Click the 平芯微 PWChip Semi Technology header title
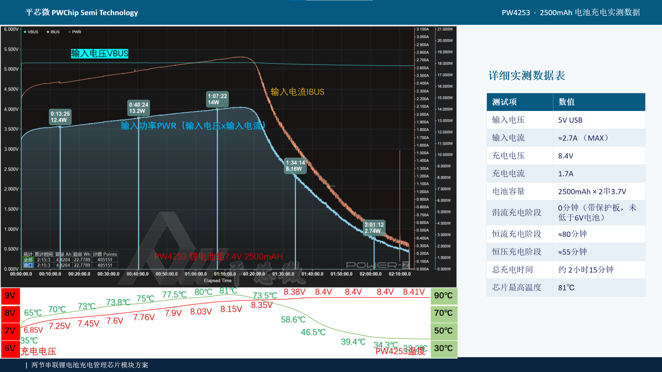This screenshot has height=372, width=662. click(82, 13)
